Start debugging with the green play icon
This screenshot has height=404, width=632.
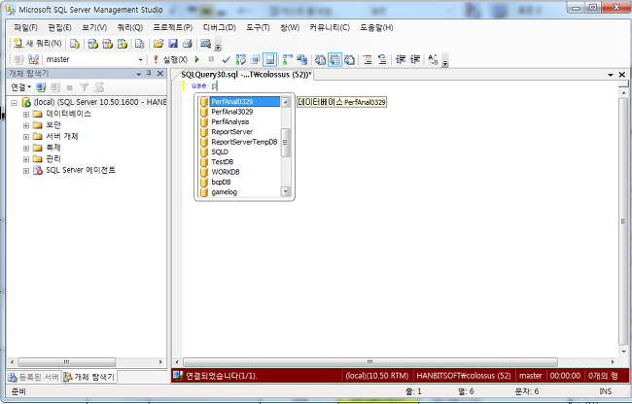(x=196, y=59)
